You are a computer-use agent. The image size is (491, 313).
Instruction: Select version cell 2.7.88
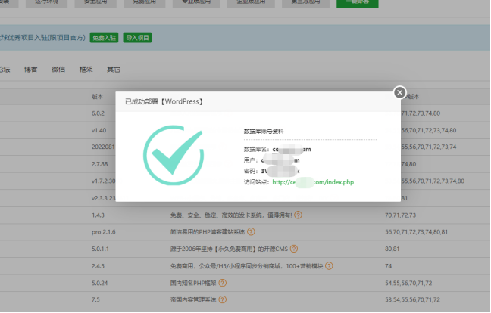point(99,164)
